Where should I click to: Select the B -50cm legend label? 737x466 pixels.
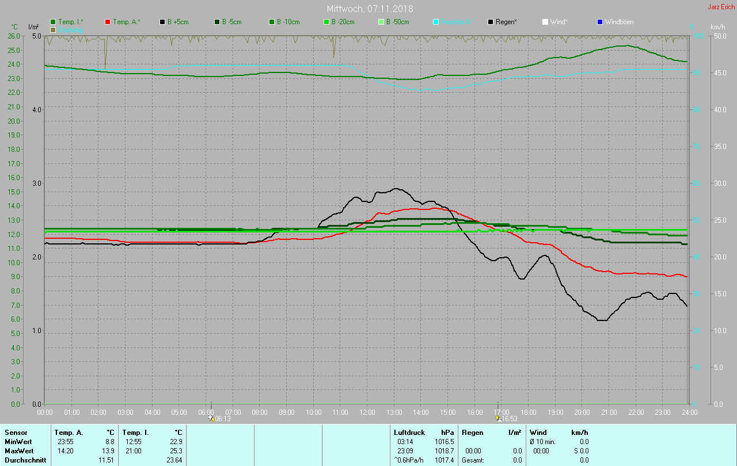[397, 22]
